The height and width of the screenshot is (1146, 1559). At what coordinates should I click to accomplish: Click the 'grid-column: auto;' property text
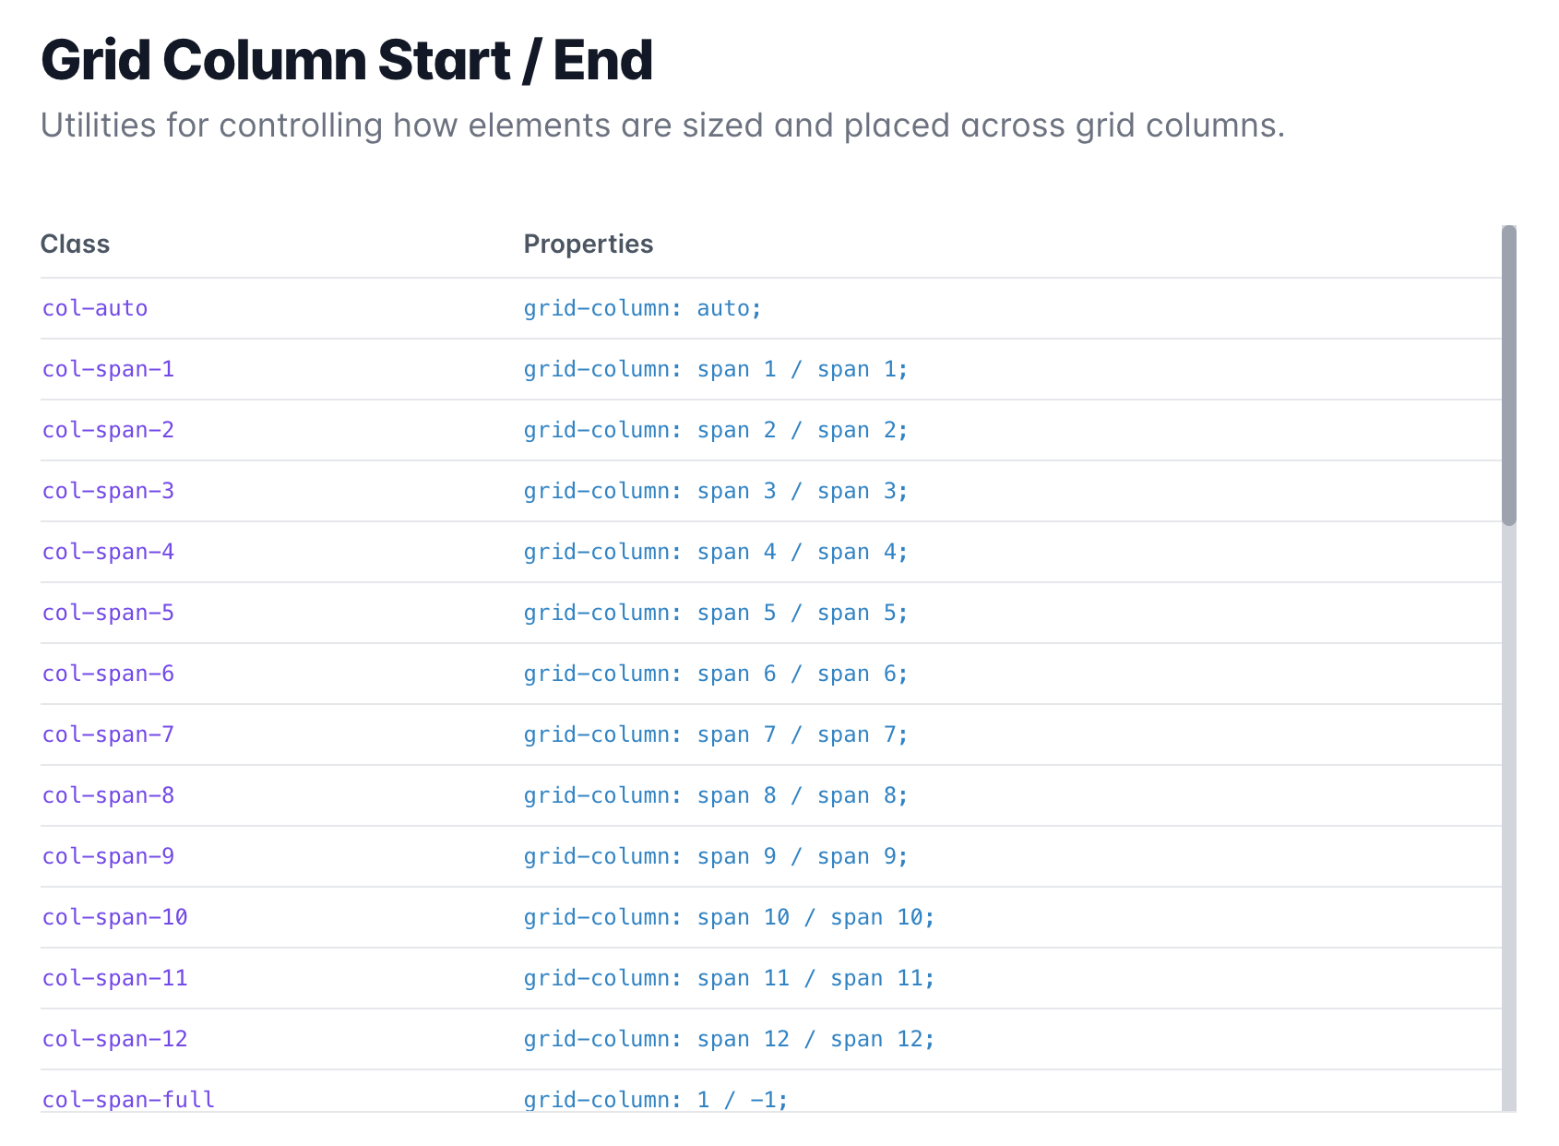642,308
